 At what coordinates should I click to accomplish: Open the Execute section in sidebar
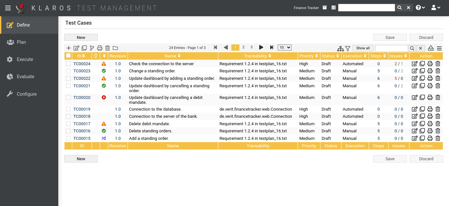(25, 59)
